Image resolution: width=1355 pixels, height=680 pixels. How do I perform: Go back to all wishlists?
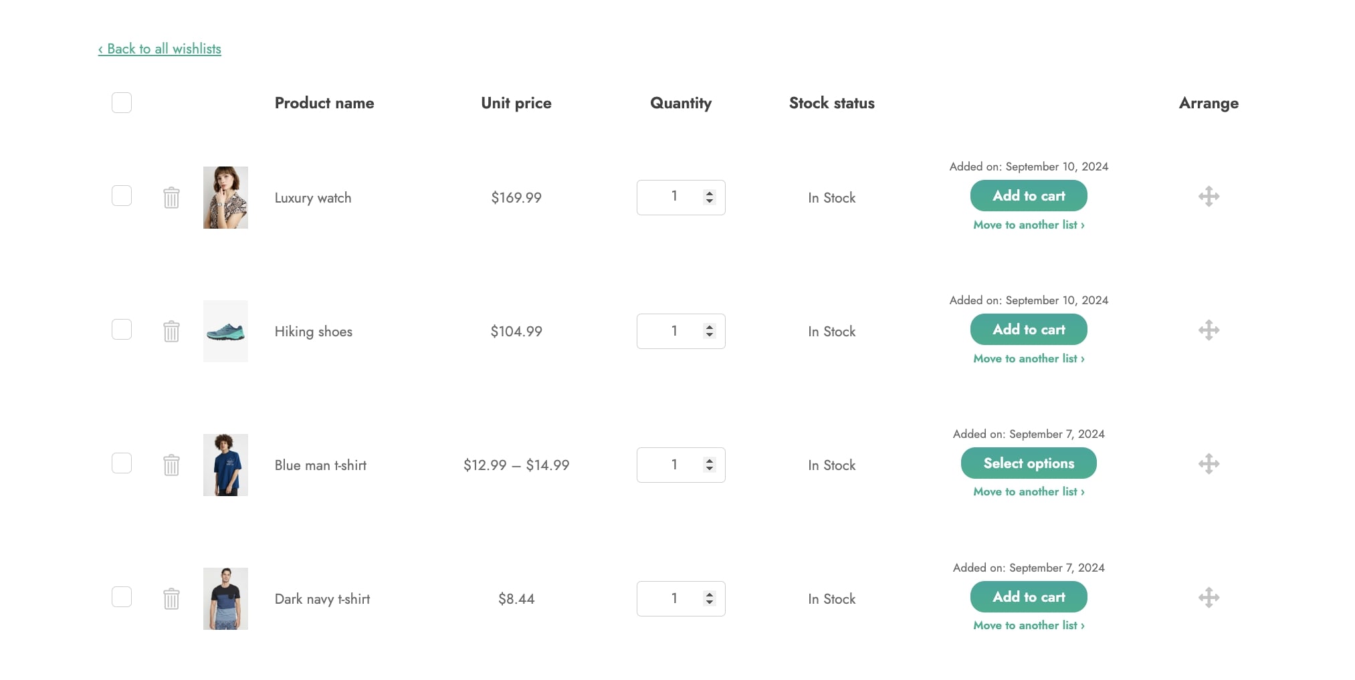pyautogui.click(x=159, y=49)
